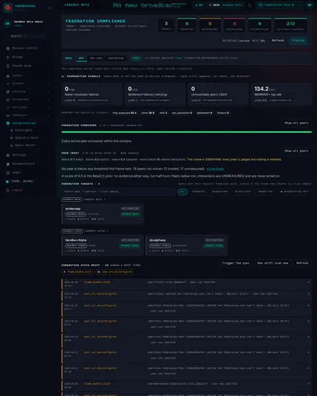
Task: Open Documentation from the sidebar
Action: pos(24,164)
